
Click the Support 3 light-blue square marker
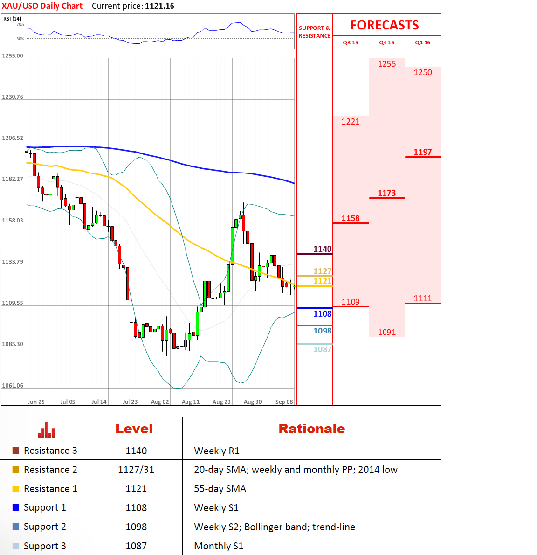pos(16,546)
